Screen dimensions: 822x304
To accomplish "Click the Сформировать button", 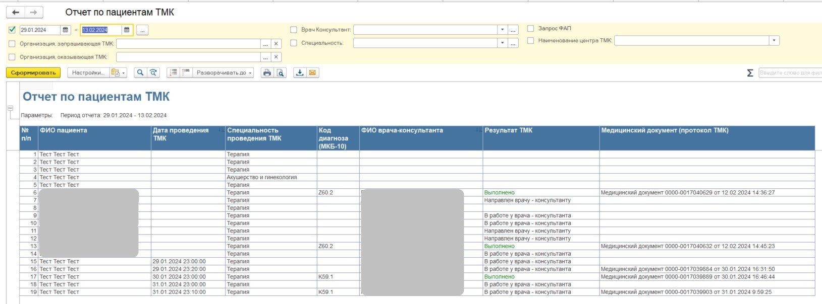I will click(33, 73).
